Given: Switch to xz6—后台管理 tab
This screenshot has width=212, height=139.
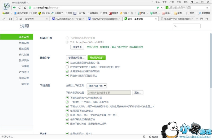Looking at the screenshot, I should 32,19.
